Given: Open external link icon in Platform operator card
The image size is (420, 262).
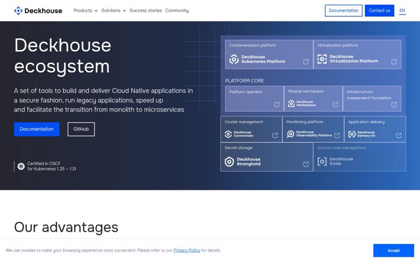Looking at the screenshot, I should click(x=276, y=105).
